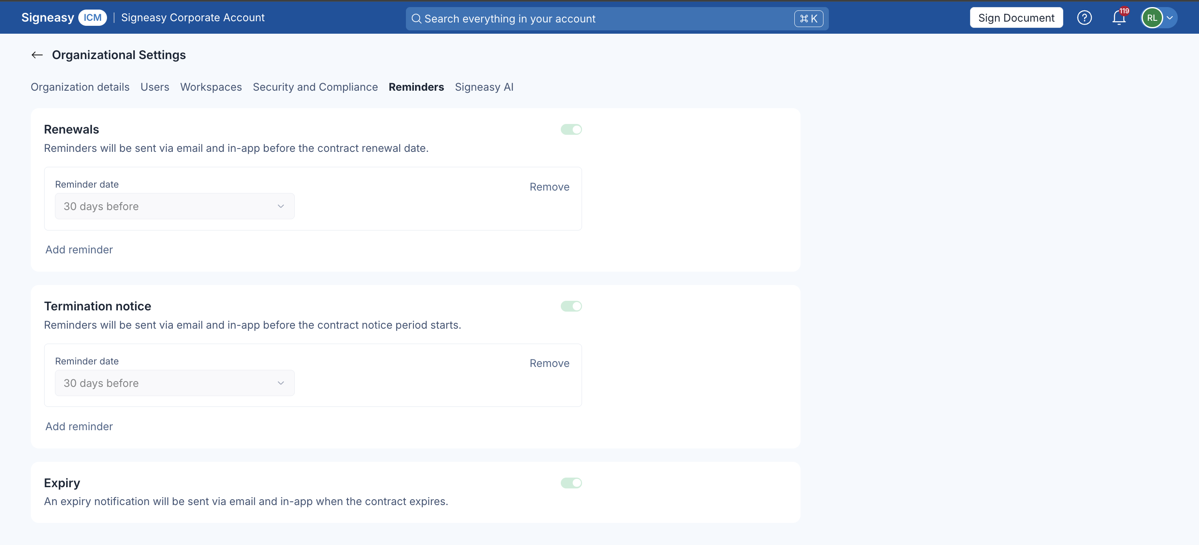The height and width of the screenshot is (545, 1199).
Task: Click the Renewals section heading
Action: tap(71, 129)
